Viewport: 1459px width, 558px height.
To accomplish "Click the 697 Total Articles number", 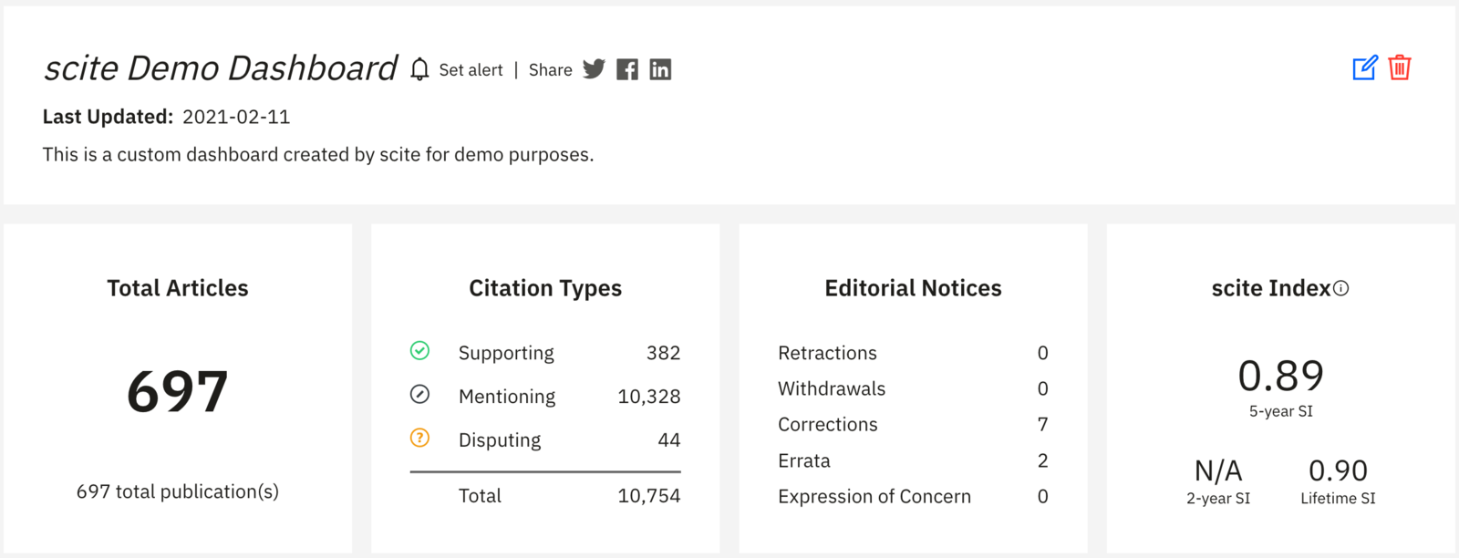I will [x=178, y=391].
